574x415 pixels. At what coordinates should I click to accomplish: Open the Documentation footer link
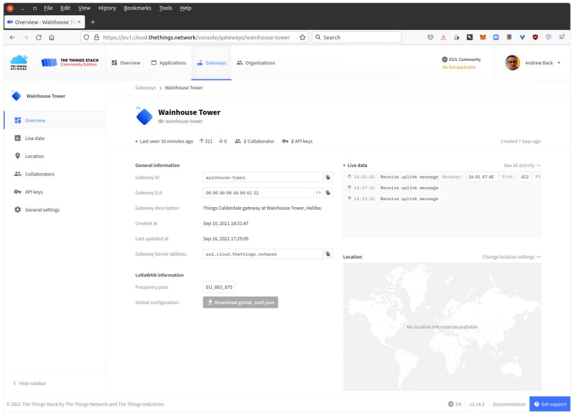click(x=509, y=405)
